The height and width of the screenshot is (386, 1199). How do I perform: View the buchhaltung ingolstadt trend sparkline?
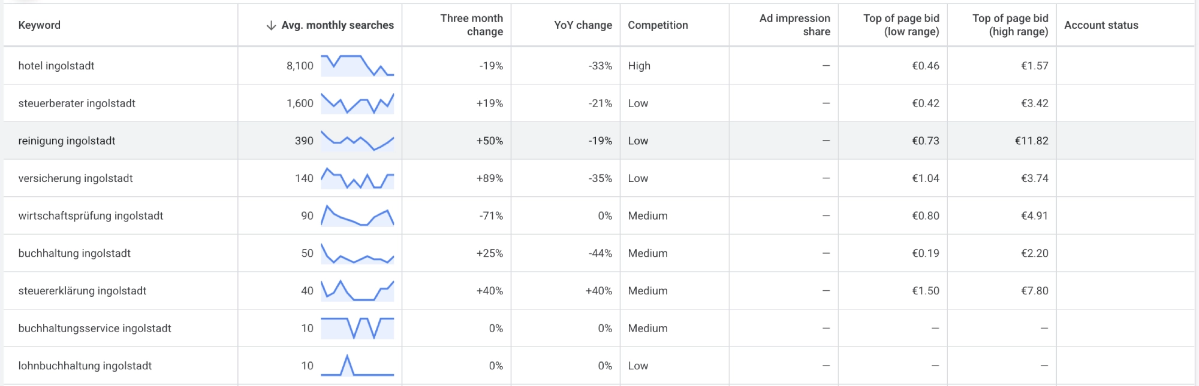357,253
